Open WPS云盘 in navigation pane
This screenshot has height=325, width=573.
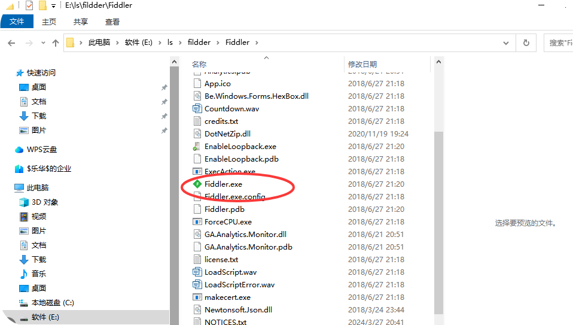(42, 150)
